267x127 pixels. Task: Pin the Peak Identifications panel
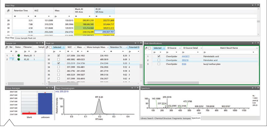[255, 43]
